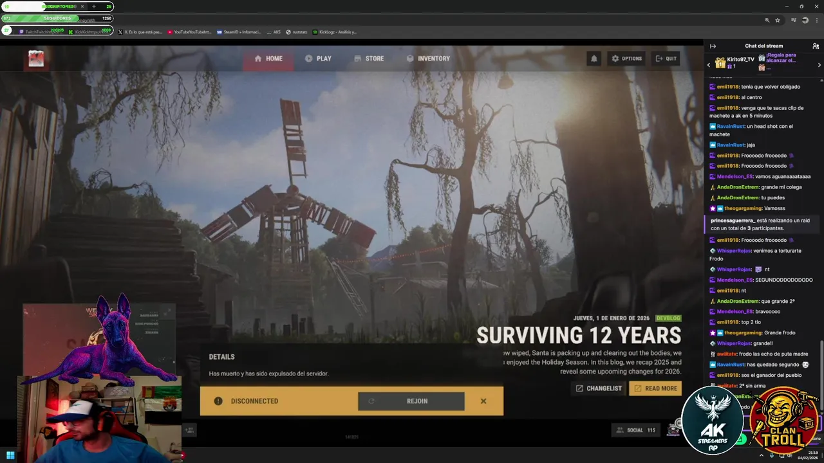Click the Kirito97_TV top gifter entry
This screenshot has height=463, width=824.
pos(735,62)
